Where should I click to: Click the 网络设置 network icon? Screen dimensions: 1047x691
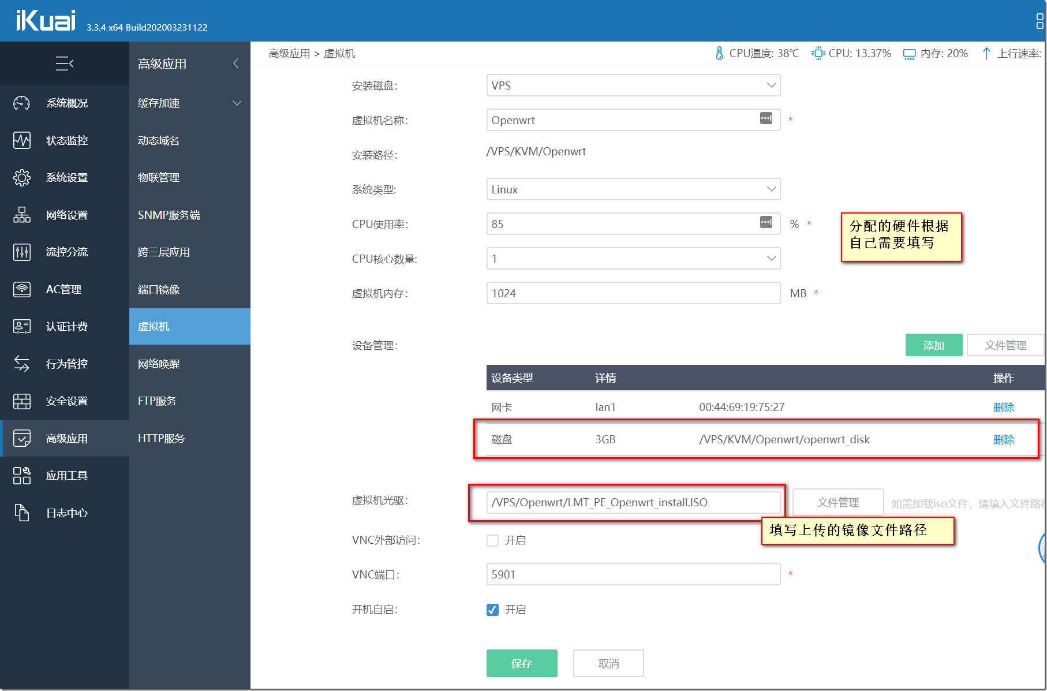(22, 215)
